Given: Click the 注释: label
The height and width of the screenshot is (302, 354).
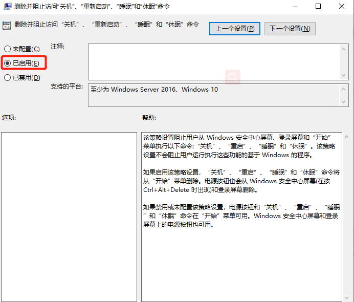Looking at the screenshot, I should [57, 47].
